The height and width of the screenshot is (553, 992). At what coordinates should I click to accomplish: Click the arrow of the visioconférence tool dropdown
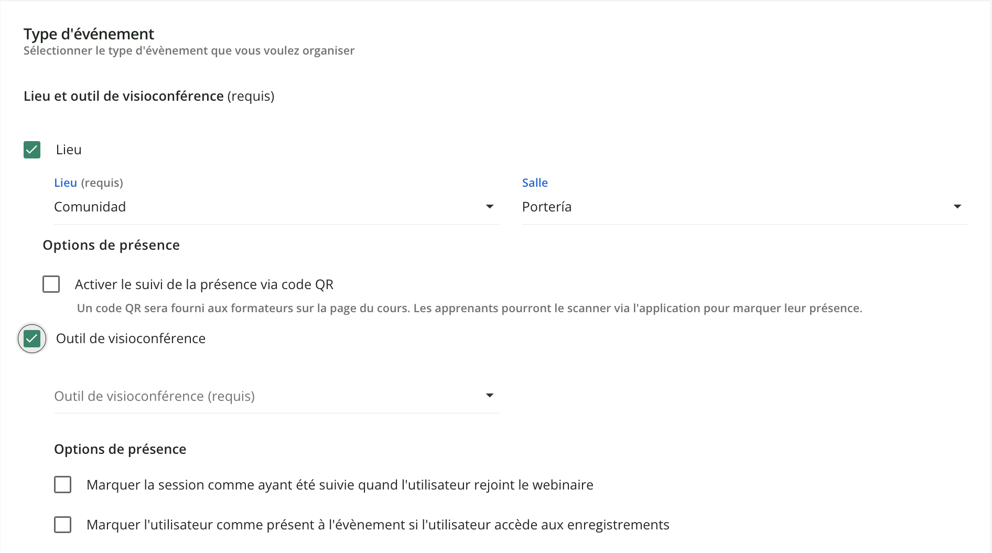click(490, 396)
